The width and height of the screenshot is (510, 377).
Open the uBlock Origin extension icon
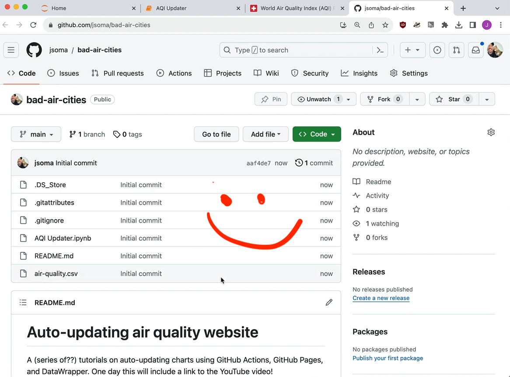pos(403,25)
